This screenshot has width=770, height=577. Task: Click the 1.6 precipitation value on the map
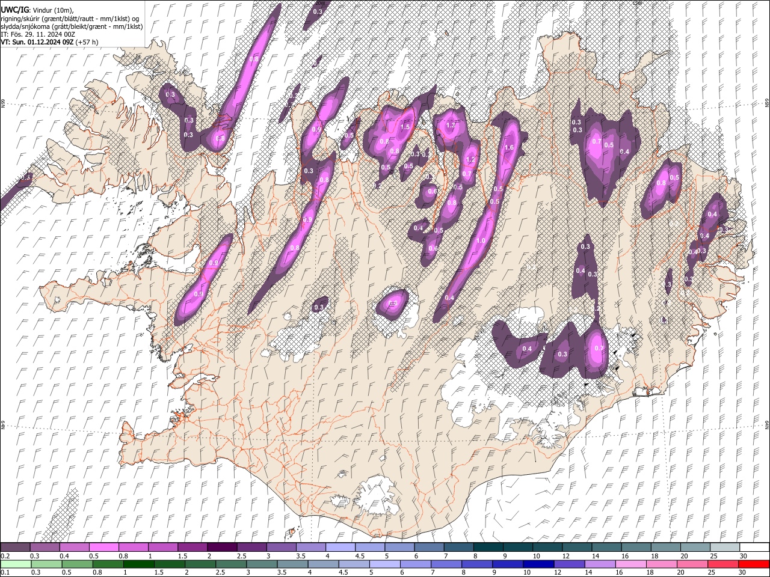coord(508,148)
